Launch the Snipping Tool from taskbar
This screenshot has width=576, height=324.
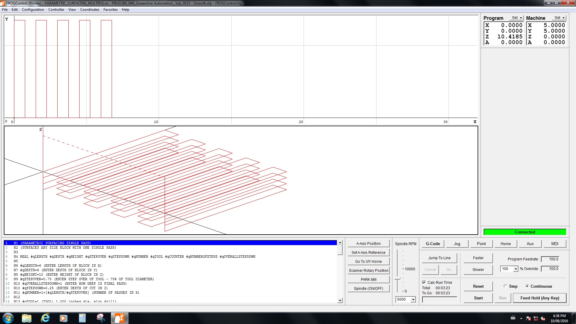[x=101, y=318]
